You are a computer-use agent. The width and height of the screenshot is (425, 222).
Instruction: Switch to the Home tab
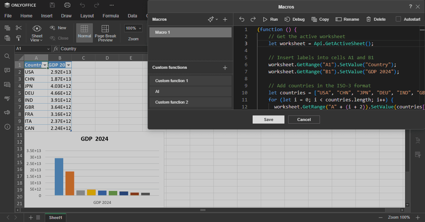[x=26, y=16]
